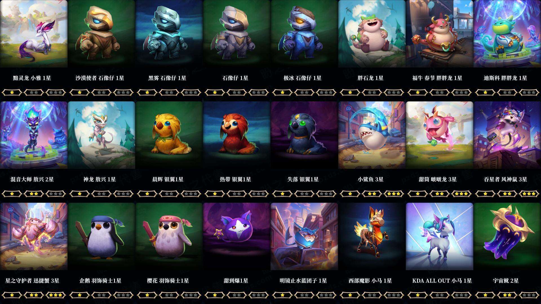Open the 甜到爆 purple cat portrait
The image size is (541, 304).
pos(237,236)
